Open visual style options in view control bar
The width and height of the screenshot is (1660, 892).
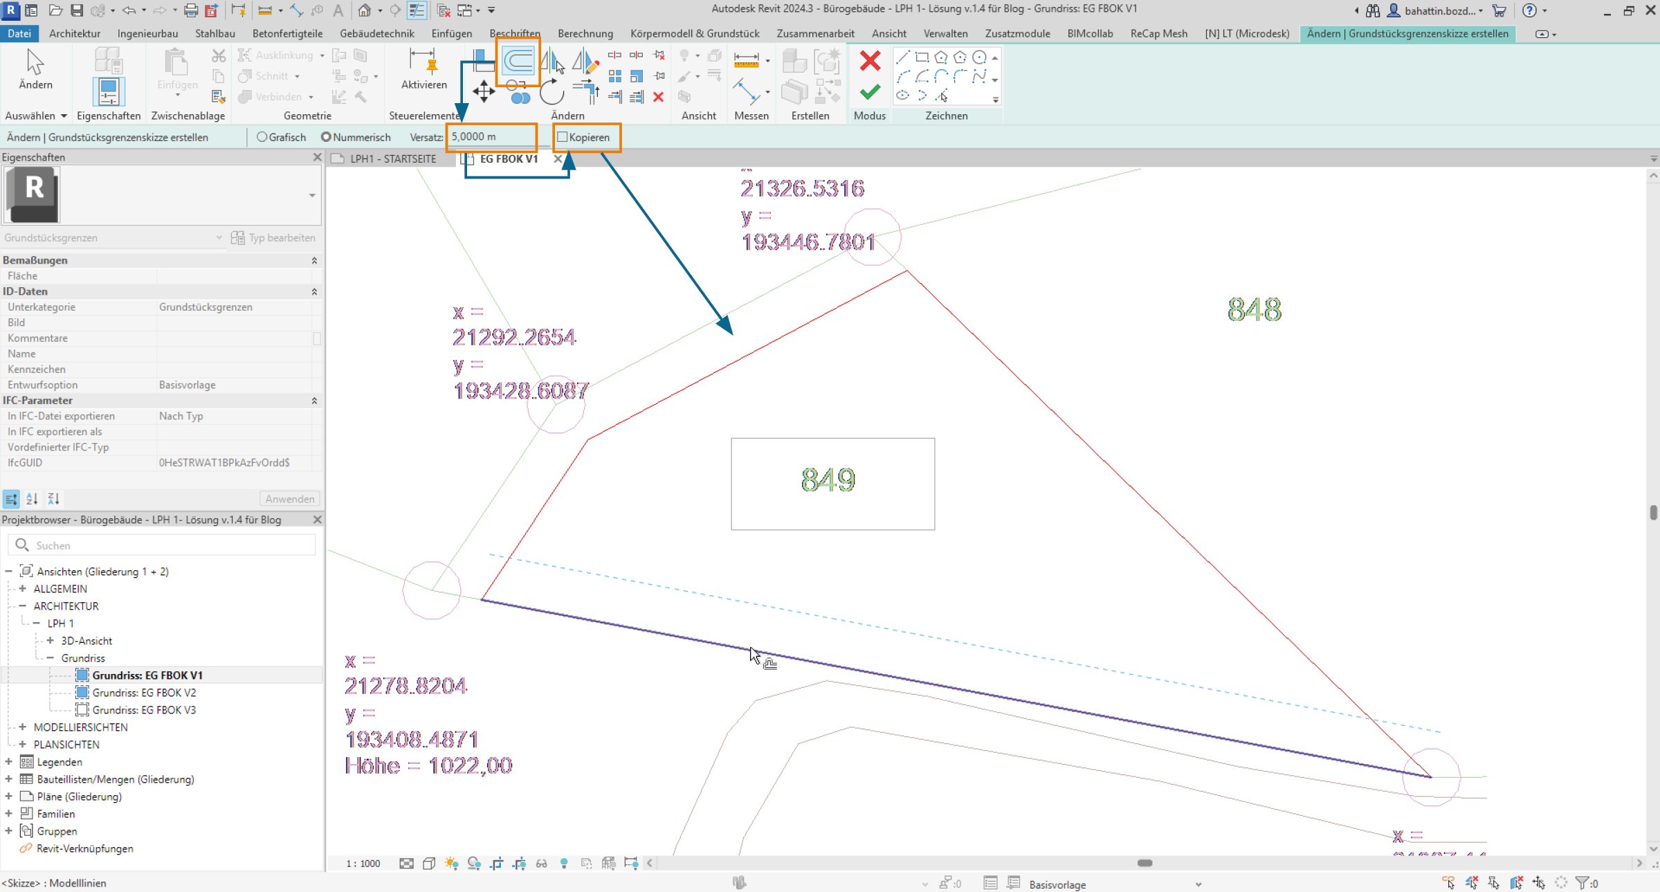click(429, 863)
